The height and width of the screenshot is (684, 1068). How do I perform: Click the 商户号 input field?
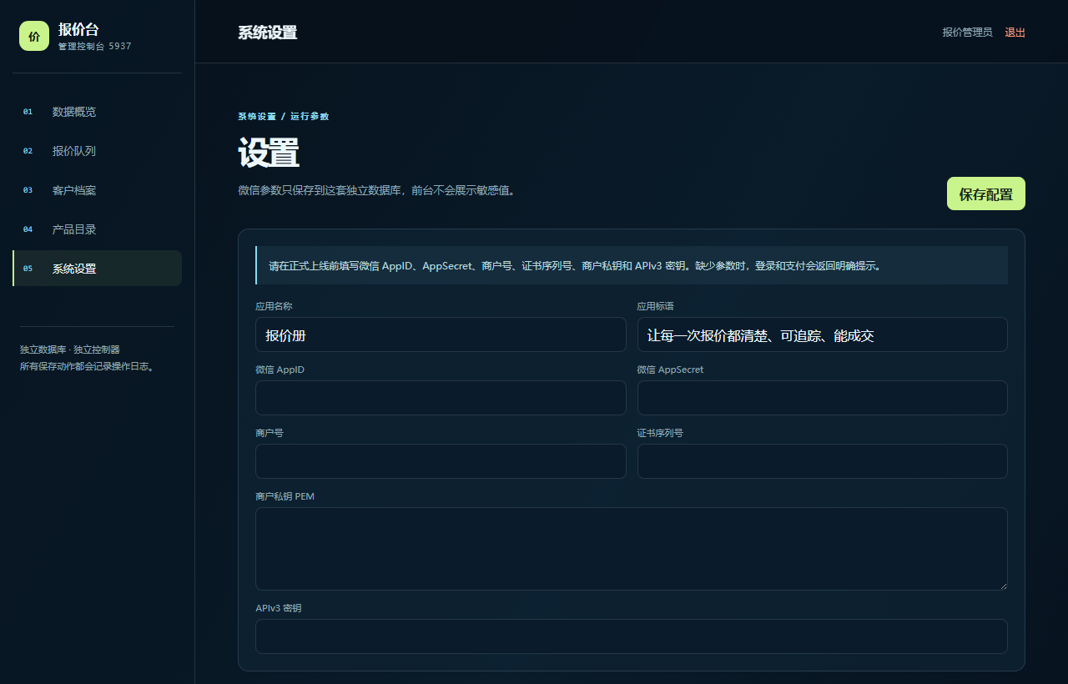pos(441,461)
